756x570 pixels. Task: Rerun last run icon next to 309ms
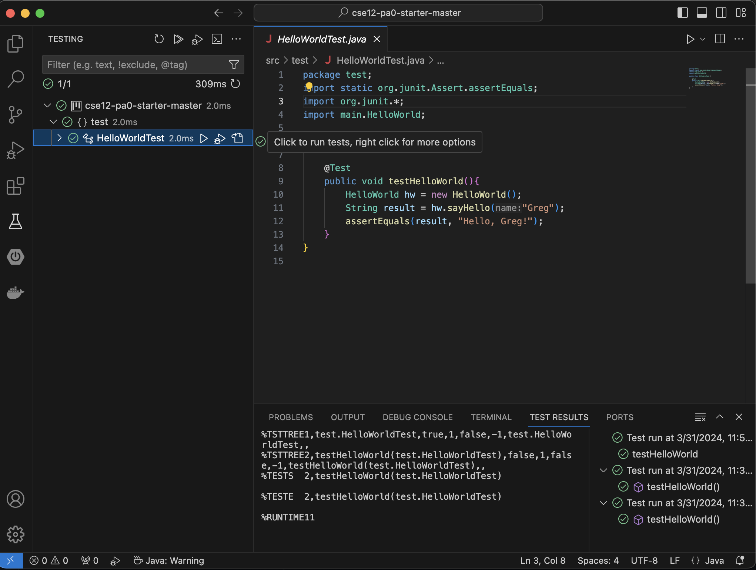click(x=235, y=84)
